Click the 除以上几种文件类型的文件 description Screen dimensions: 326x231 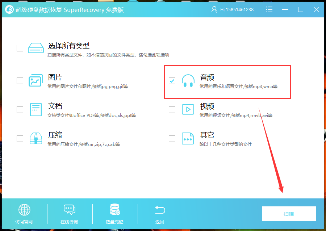pos(226,144)
